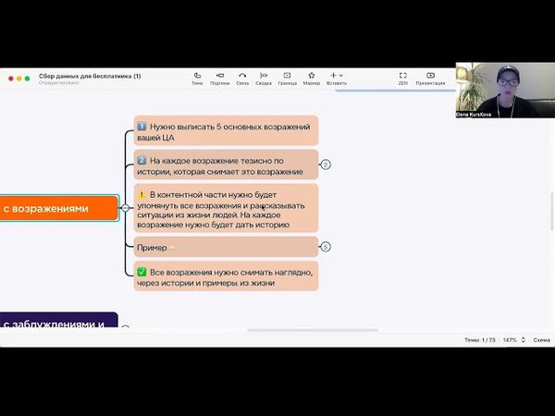This screenshot has width=555, height=416.
Task: Select the 'Нужно выписать 5 основных возражений' topic
Action: [x=226, y=130]
